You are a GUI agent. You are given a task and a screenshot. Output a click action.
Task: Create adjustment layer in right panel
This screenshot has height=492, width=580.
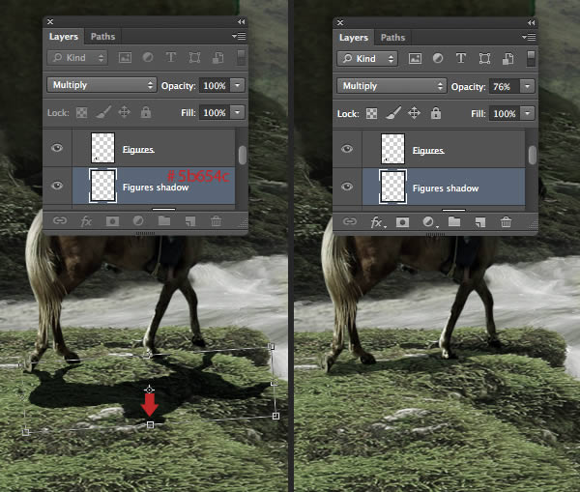tap(429, 222)
